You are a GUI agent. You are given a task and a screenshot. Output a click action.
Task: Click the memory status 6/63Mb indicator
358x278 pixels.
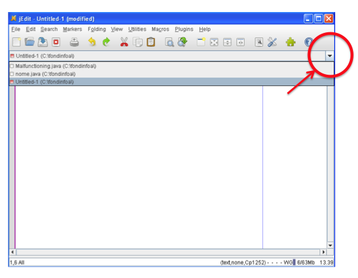[x=306, y=263]
